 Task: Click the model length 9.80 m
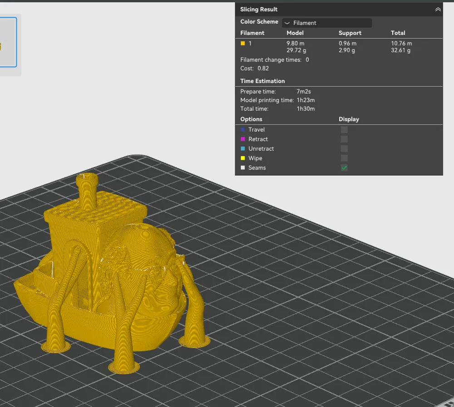(x=296, y=44)
